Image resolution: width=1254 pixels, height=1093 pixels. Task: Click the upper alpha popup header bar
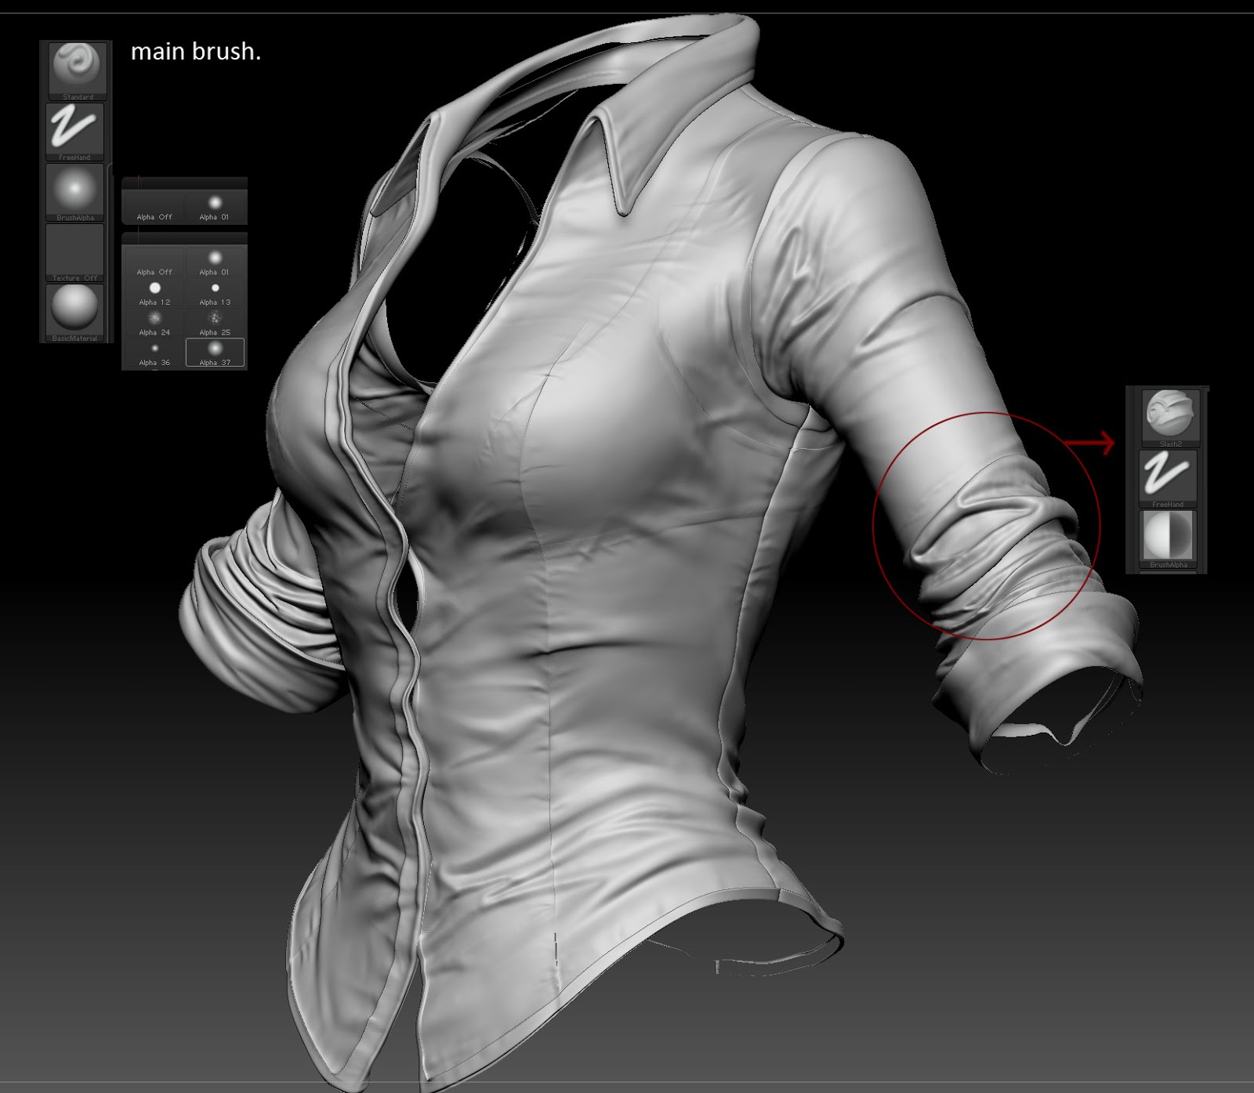185,183
